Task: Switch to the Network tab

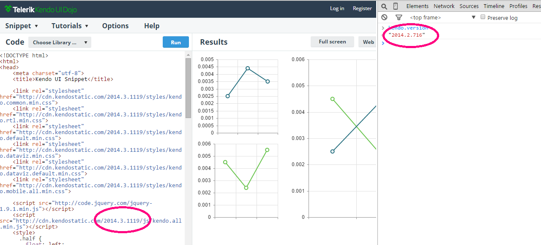Action: pyautogui.click(x=444, y=6)
